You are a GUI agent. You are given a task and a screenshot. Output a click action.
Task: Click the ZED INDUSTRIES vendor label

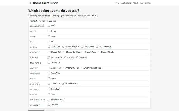pos(37,26)
